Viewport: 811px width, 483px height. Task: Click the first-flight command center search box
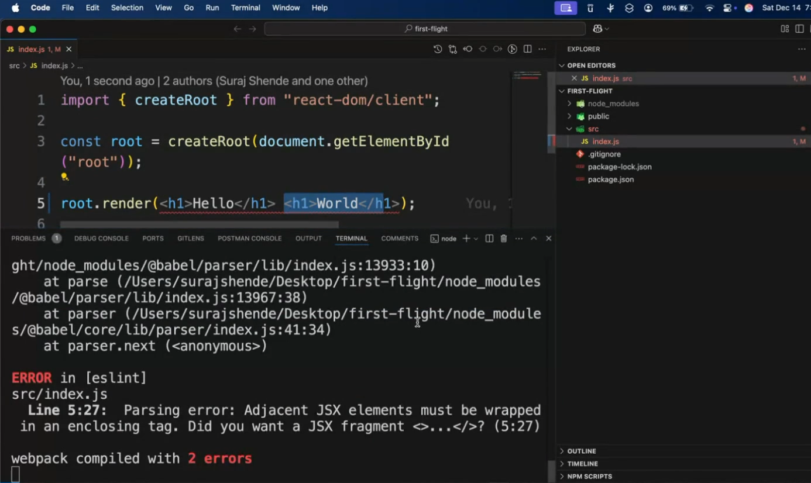425,29
